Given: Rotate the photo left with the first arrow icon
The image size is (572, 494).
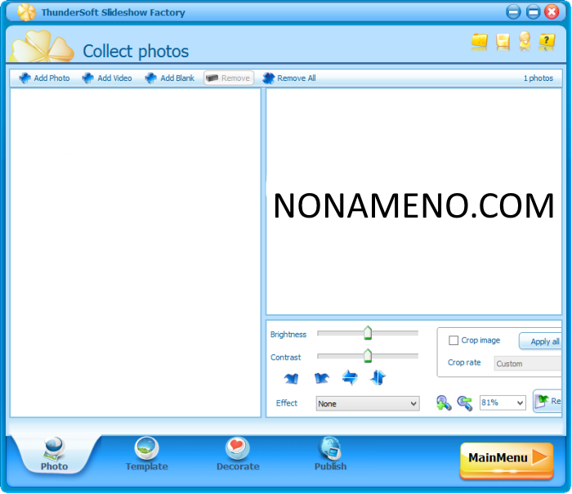Looking at the screenshot, I should (291, 378).
